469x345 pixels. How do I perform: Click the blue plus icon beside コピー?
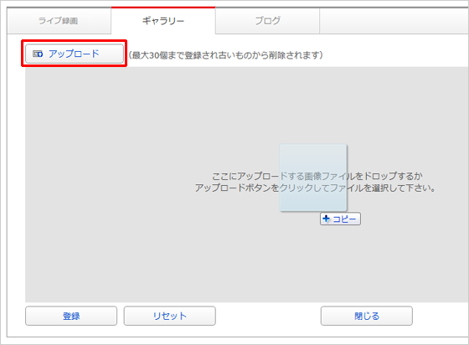click(326, 219)
